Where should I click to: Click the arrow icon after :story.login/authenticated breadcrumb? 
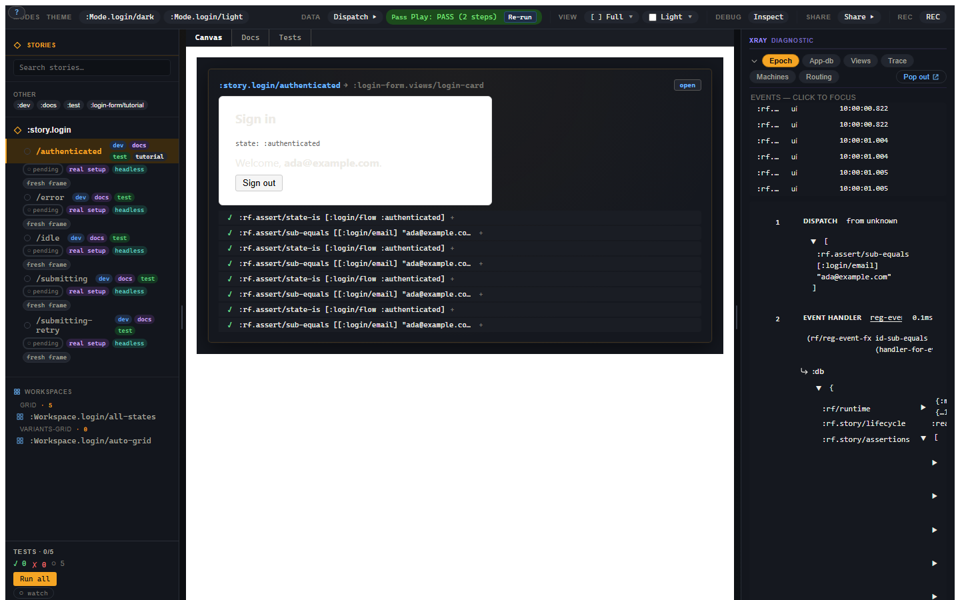(345, 85)
